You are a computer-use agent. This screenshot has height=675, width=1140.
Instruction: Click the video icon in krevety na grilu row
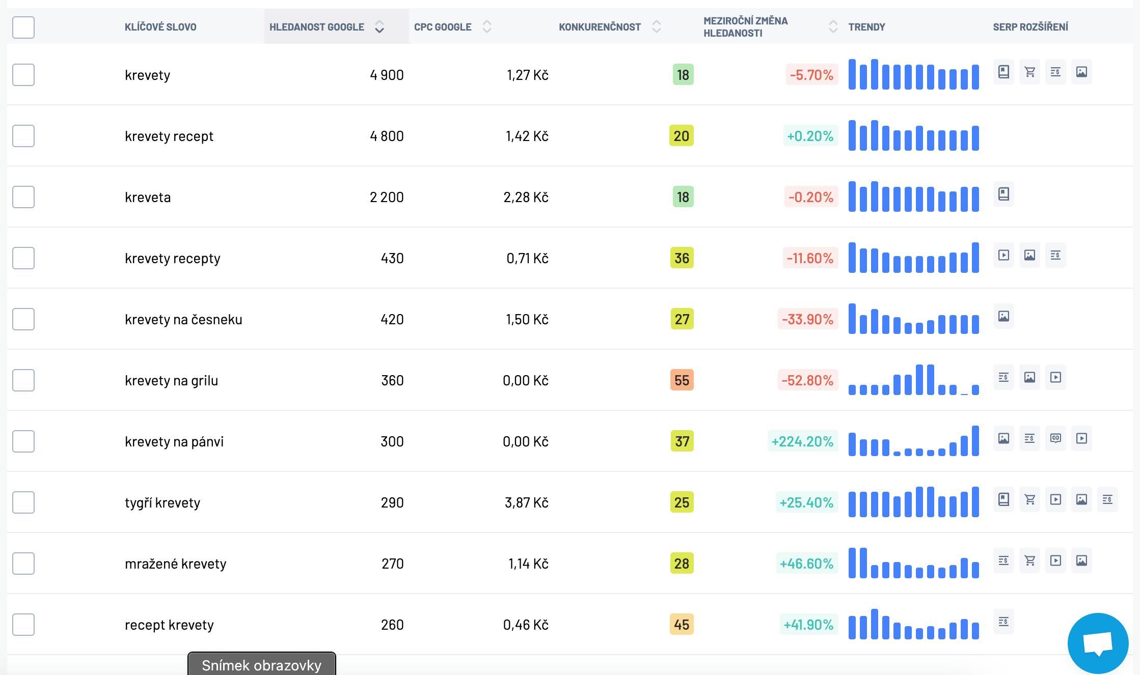click(x=1055, y=377)
